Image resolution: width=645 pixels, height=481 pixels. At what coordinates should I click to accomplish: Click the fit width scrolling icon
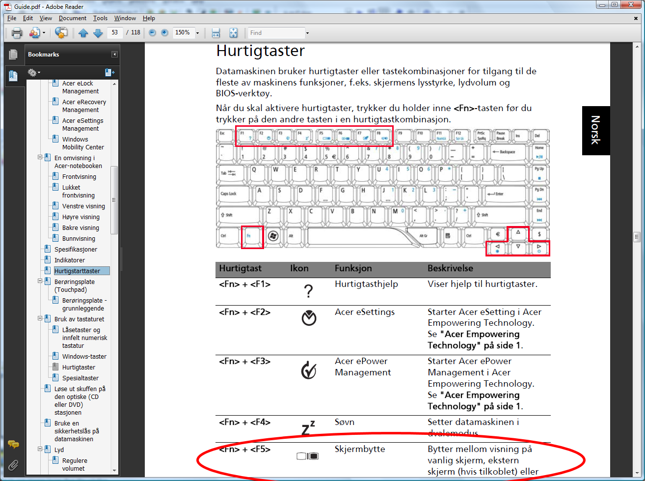[x=215, y=33]
